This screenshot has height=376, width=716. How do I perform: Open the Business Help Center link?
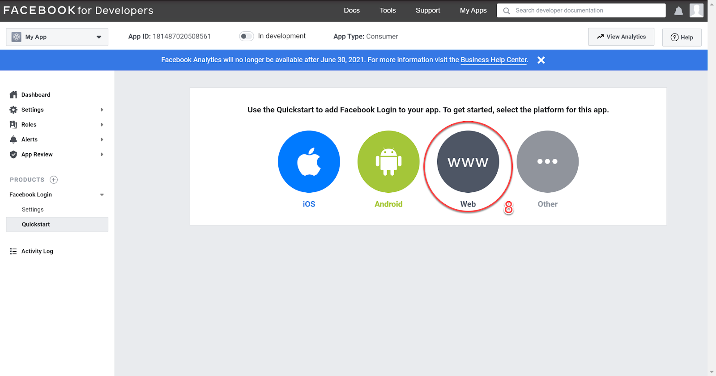click(494, 60)
